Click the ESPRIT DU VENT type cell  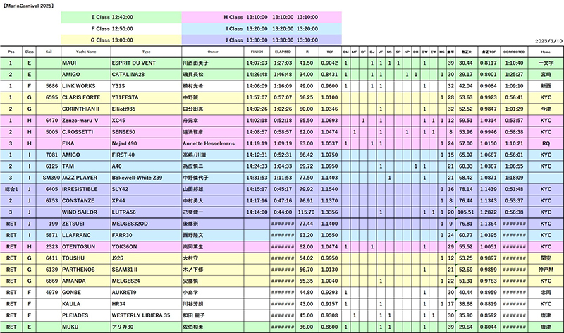tap(146, 63)
